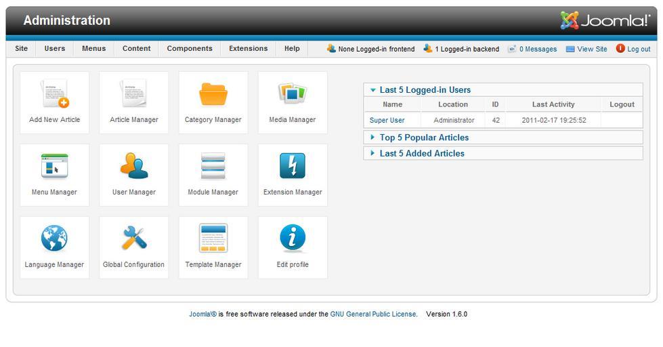Expand the Last 5 Added Articles panel
The width and height of the screenshot is (663, 347).
coord(422,153)
